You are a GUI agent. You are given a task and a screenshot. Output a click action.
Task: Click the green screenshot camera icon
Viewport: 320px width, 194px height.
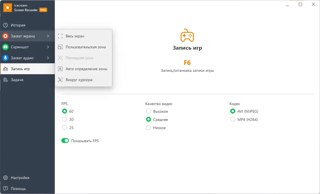coord(5,47)
